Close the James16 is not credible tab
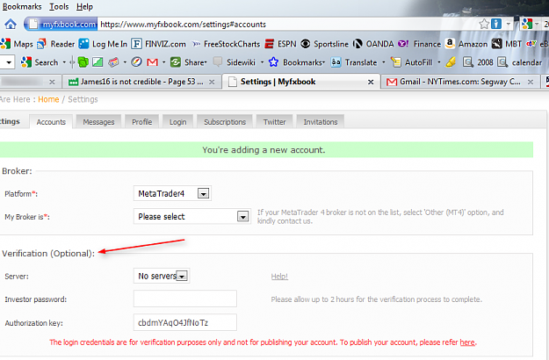This screenshot has width=549, height=360. [212, 82]
